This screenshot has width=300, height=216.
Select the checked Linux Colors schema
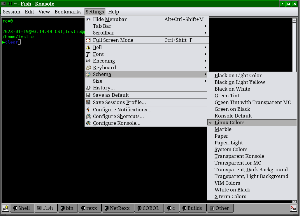[x=252, y=122]
